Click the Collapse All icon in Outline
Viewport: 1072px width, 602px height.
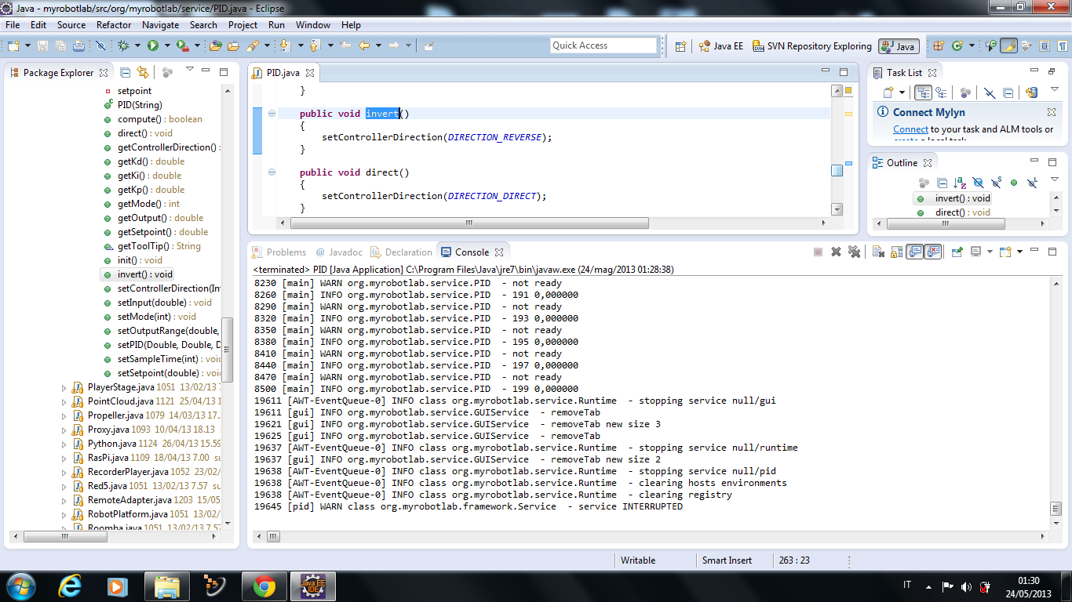(x=942, y=183)
